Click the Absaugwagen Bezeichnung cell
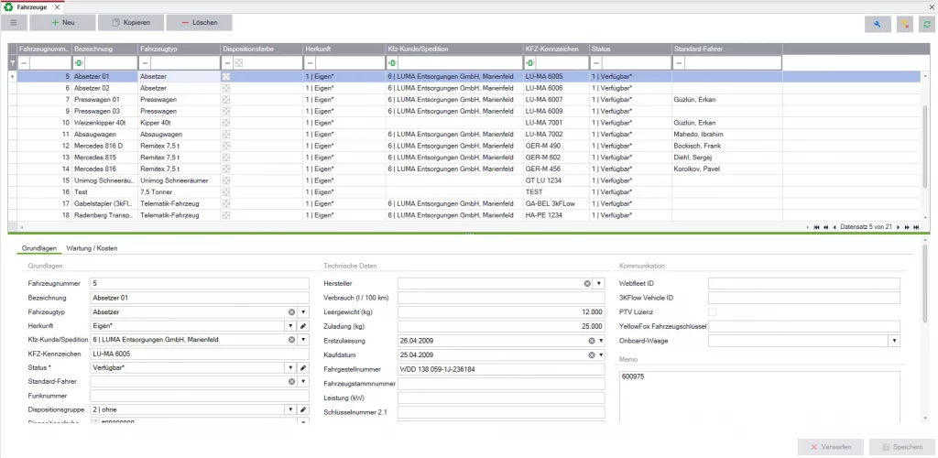 tap(105, 134)
